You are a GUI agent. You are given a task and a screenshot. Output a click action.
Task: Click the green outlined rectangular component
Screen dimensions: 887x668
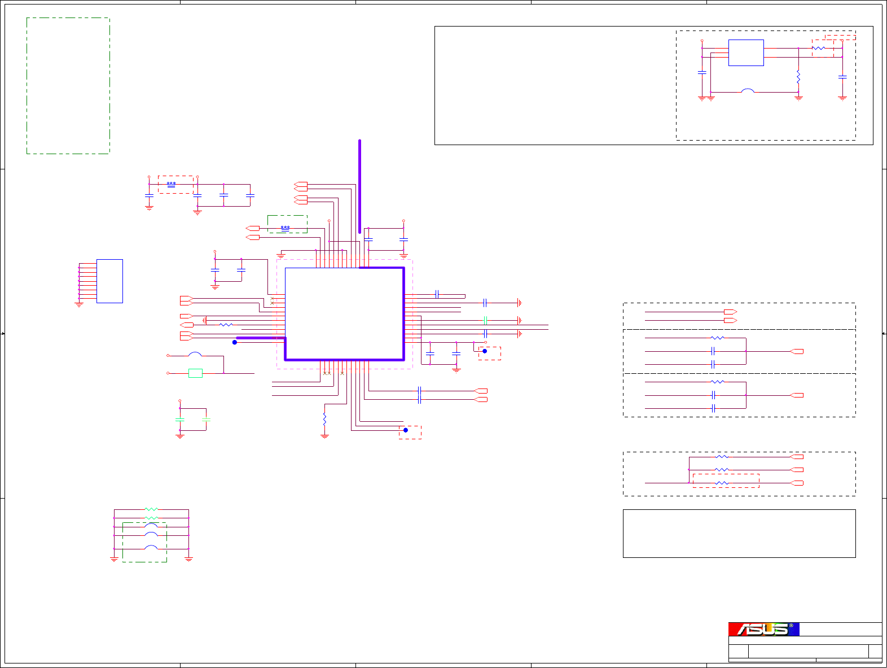click(x=195, y=373)
